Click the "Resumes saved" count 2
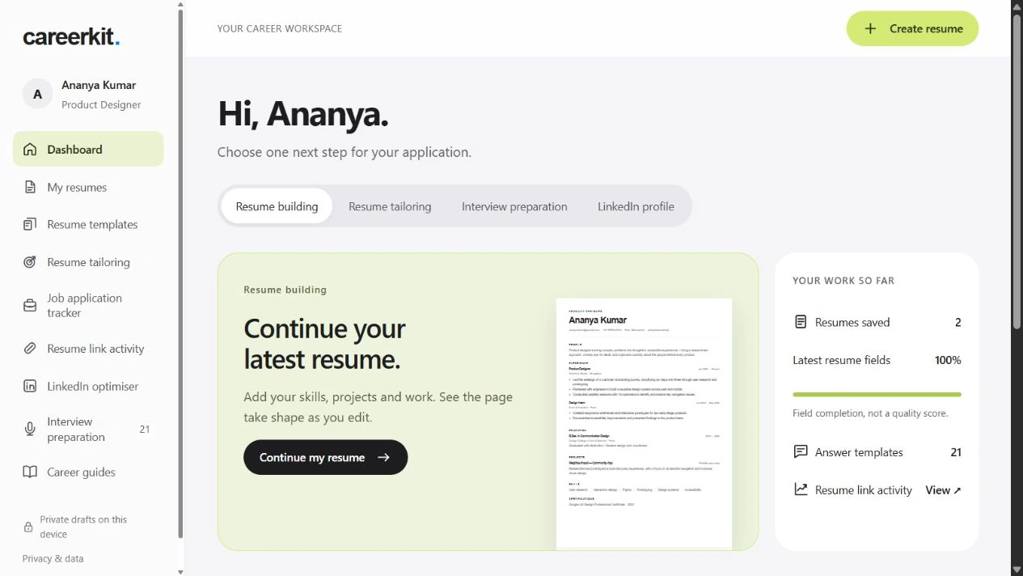 (958, 322)
